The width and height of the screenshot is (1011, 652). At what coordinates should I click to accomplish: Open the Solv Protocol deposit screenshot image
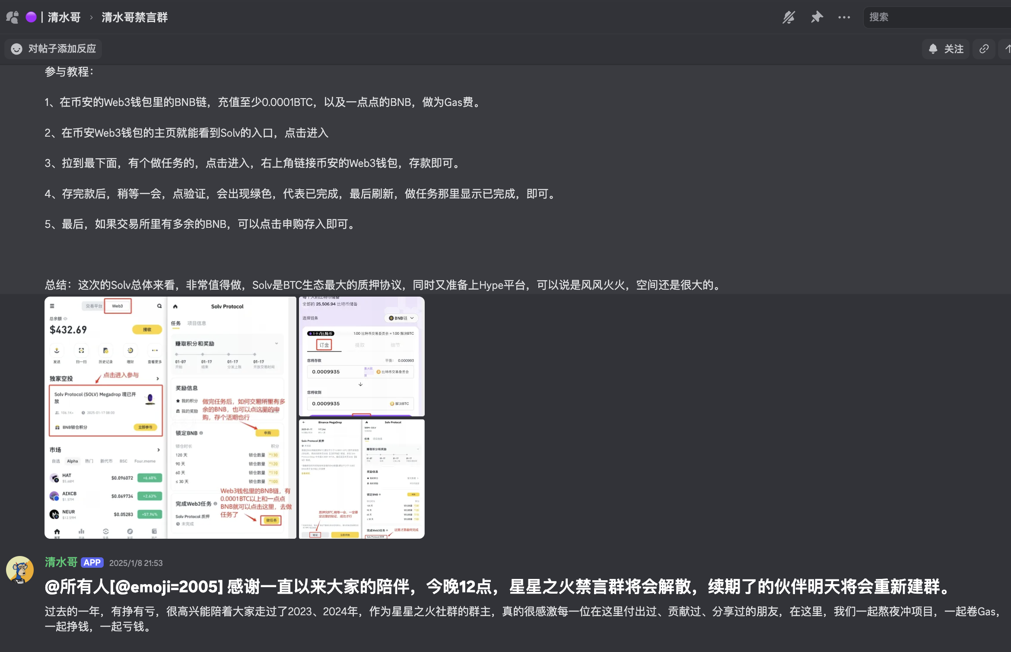361,357
